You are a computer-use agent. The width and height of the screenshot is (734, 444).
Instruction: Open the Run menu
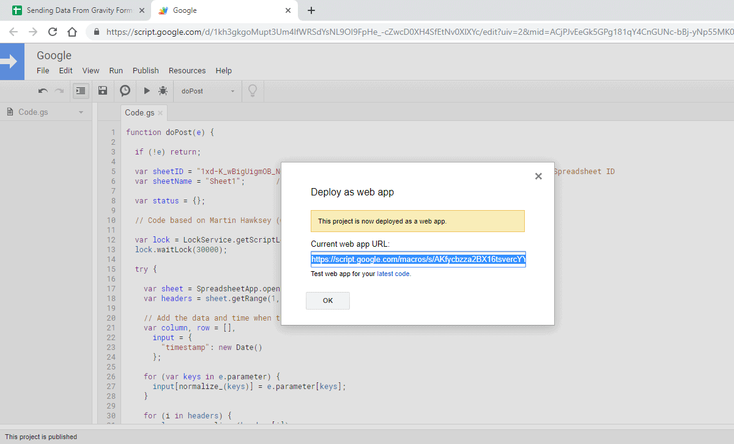116,70
